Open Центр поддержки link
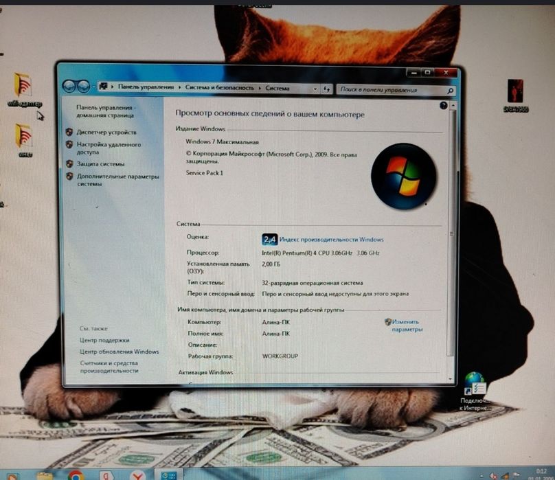 104,340
